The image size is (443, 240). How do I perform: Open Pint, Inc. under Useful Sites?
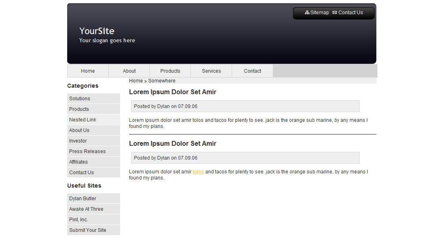pos(94,220)
